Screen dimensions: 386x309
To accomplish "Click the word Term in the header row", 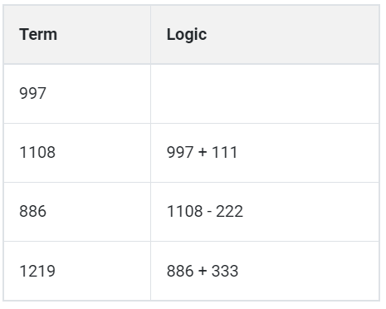I will click(38, 35).
